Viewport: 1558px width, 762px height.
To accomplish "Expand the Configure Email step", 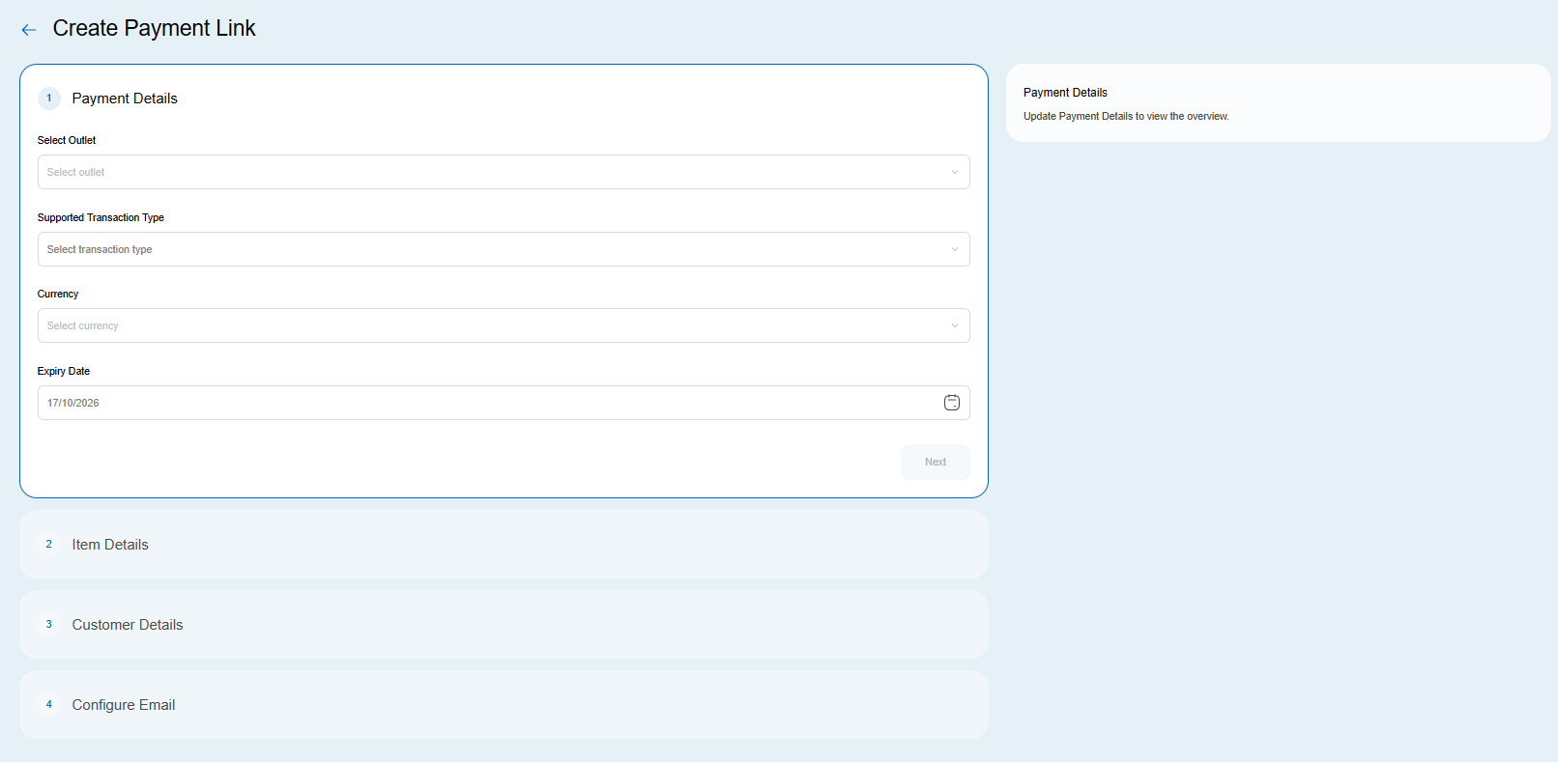I will coord(504,705).
